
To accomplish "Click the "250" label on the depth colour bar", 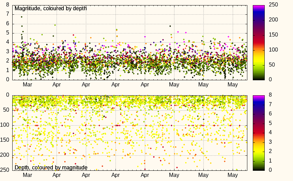I will [273, 5].
